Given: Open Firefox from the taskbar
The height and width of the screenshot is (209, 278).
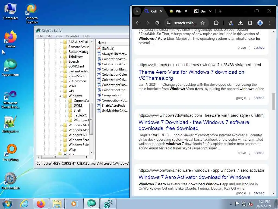Looking at the screenshot, I should 41,204.
